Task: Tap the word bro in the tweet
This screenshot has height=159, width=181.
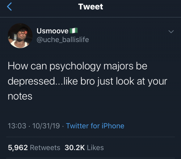Action: tap(88, 81)
